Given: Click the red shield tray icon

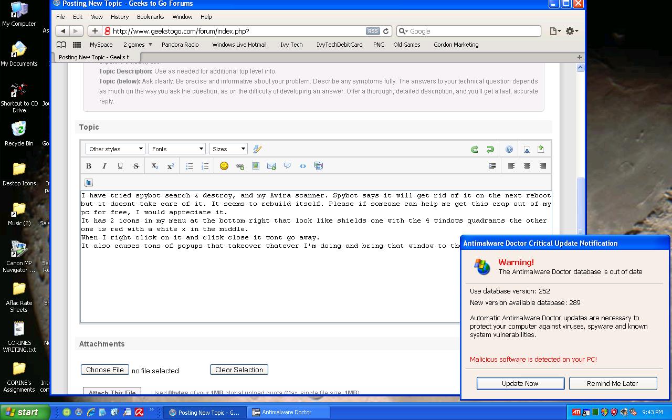Looking at the screenshot, I should (614, 412).
